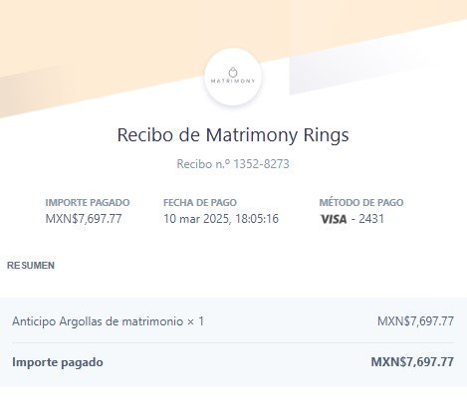The width and height of the screenshot is (467, 413).
Task: Click the ring icon above MATRIMONY text
Action: 233,72
